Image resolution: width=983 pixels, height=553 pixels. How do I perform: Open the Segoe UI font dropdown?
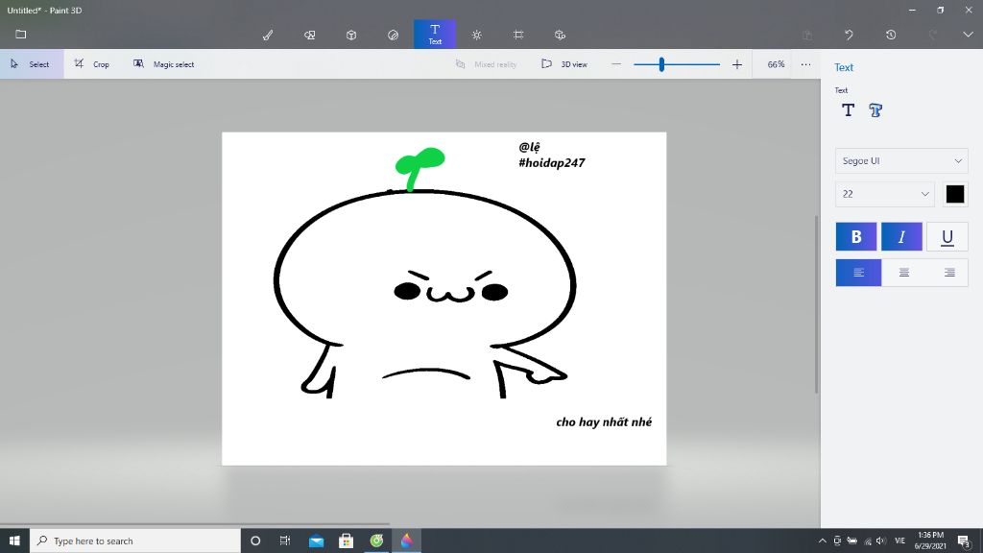pos(901,161)
